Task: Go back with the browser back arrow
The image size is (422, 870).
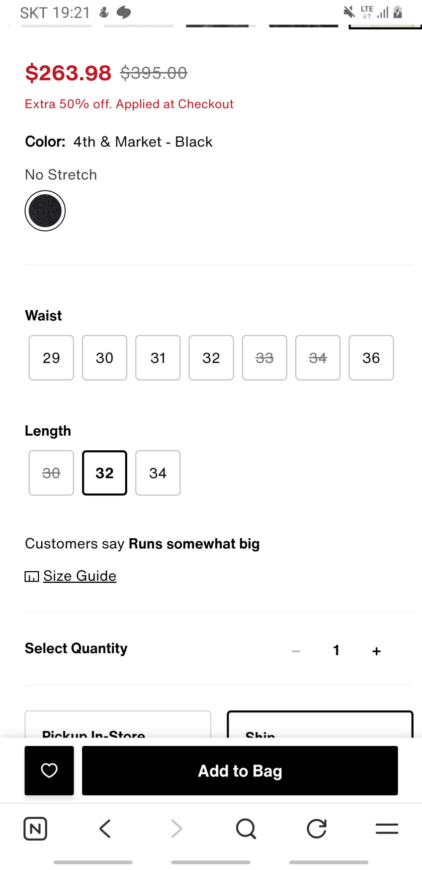Action: pyautogui.click(x=105, y=829)
